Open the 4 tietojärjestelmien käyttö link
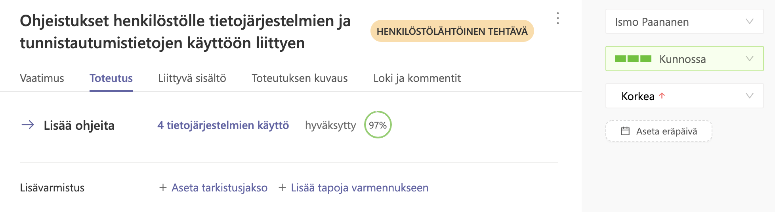Screen dimensions: 775x212 (223, 125)
